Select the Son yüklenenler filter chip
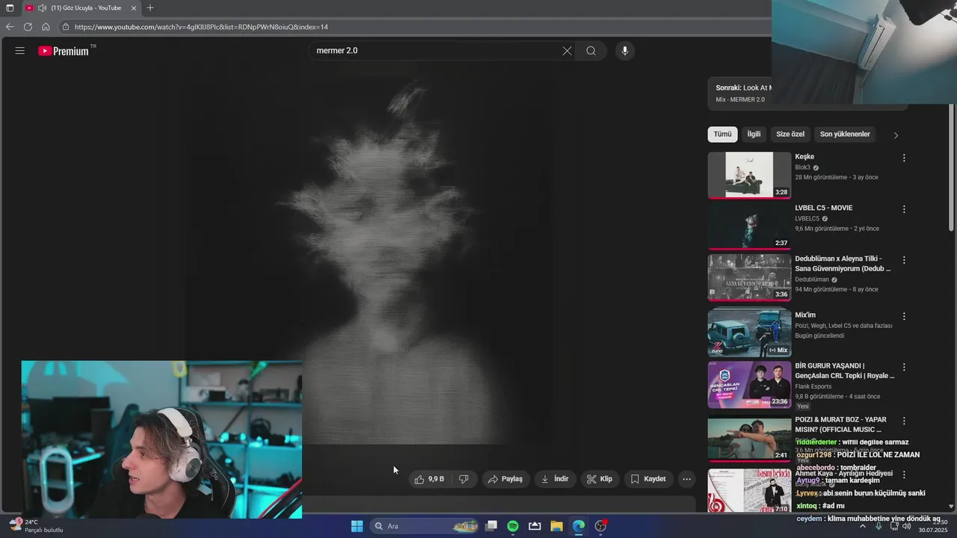 845,134
